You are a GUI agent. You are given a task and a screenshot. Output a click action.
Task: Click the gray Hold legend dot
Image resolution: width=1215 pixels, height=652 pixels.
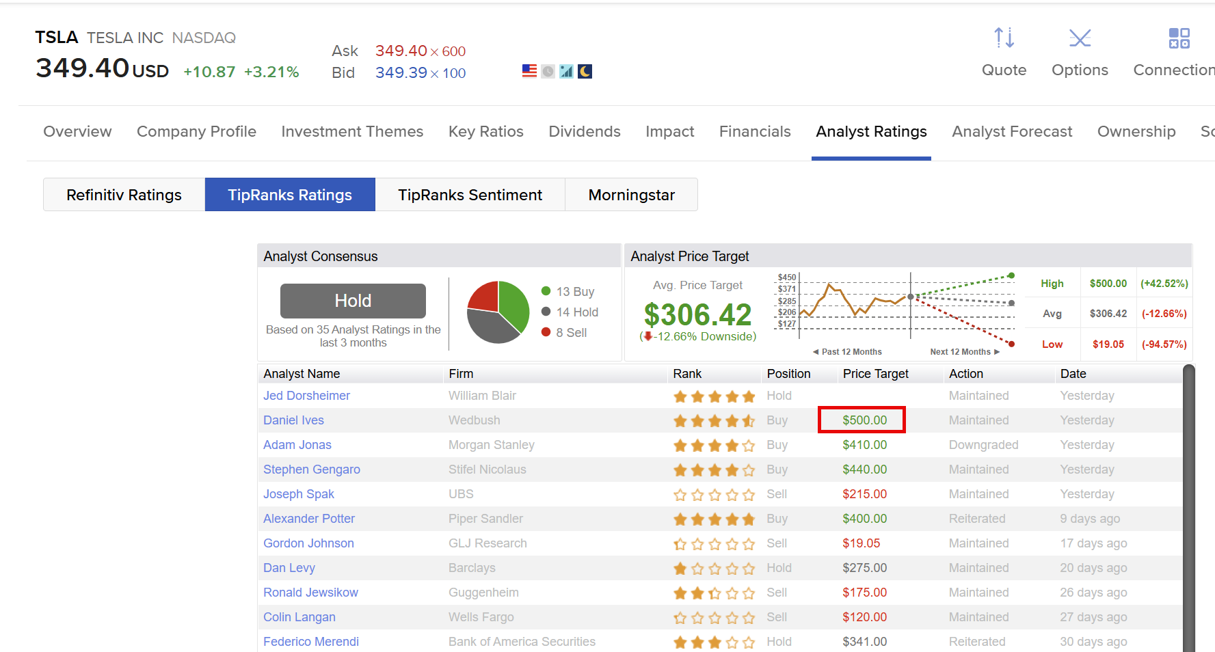(546, 312)
